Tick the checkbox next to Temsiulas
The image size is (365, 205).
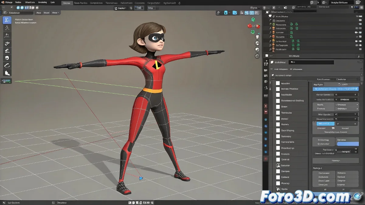[x=278, y=112]
